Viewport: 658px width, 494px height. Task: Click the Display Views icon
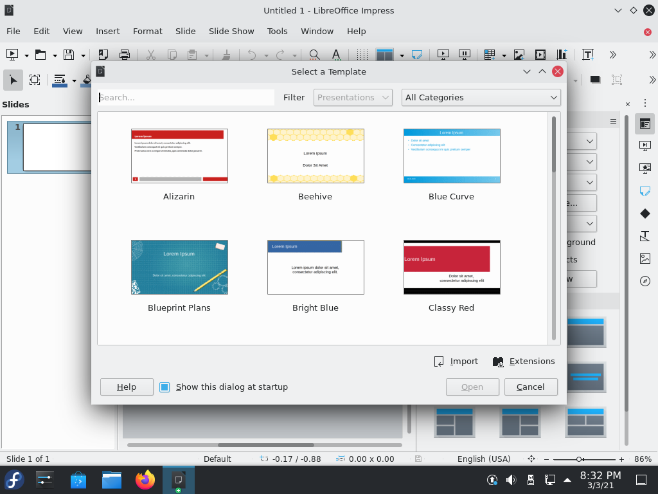(x=385, y=55)
